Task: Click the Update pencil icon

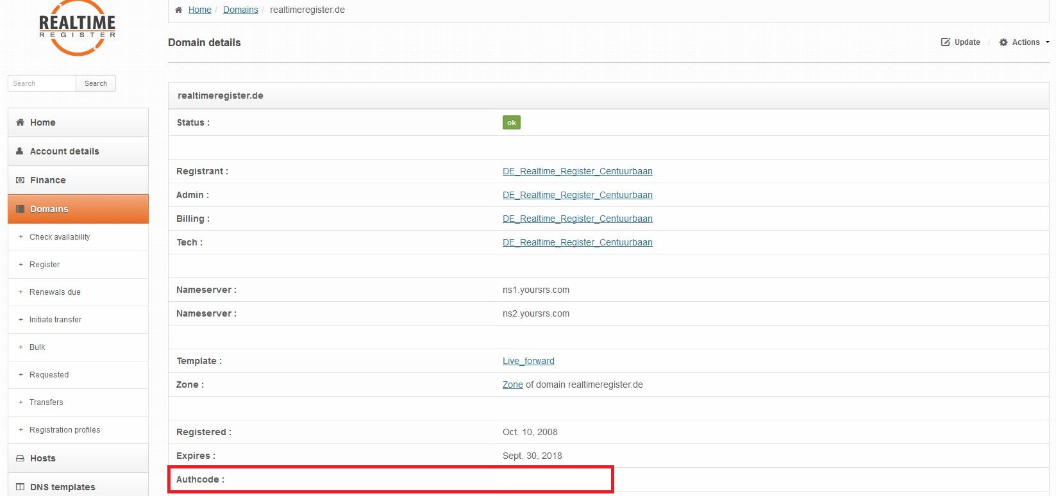Action: [945, 42]
